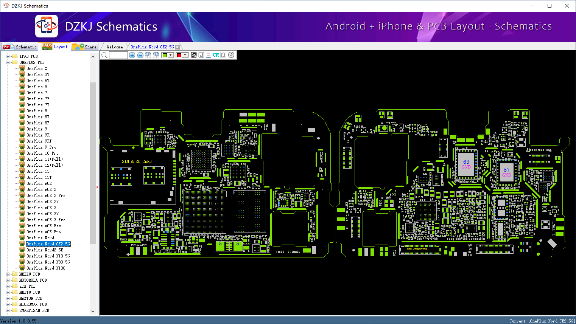This screenshot has height=324, width=576.
Task: Close the OnePlus Nord CE2 5G tab
Action: [177, 47]
